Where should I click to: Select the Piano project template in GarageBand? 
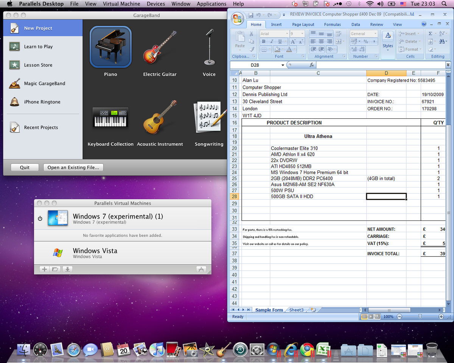[x=110, y=46]
